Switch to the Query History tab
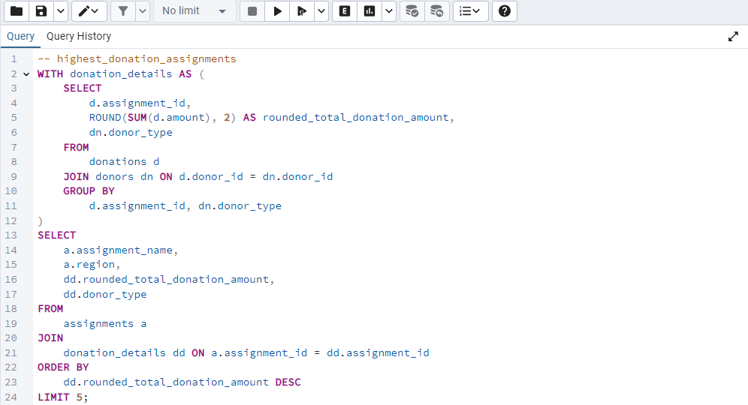The image size is (748, 405). point(79,36)
